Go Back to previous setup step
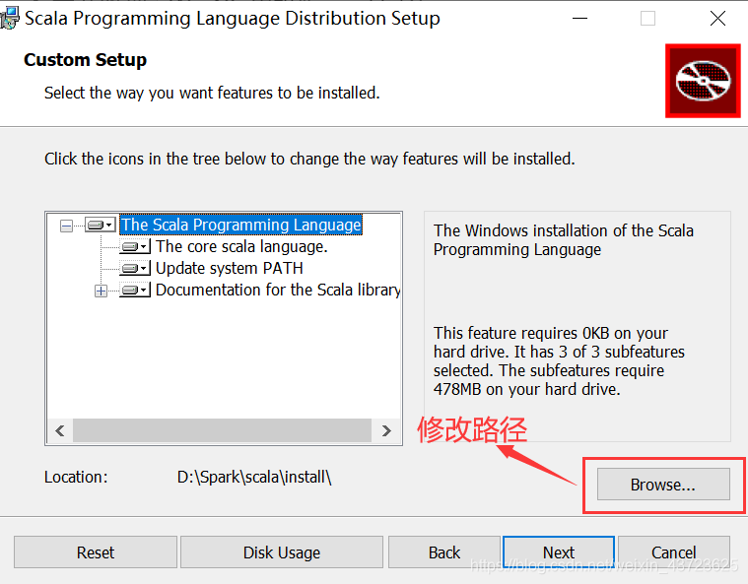 click(444, 552)
